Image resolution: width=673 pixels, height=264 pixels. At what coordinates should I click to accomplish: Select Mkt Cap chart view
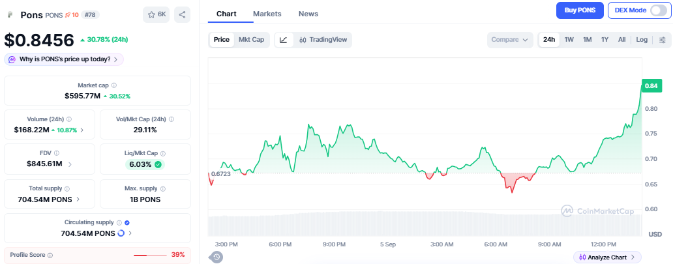[252, 40]
